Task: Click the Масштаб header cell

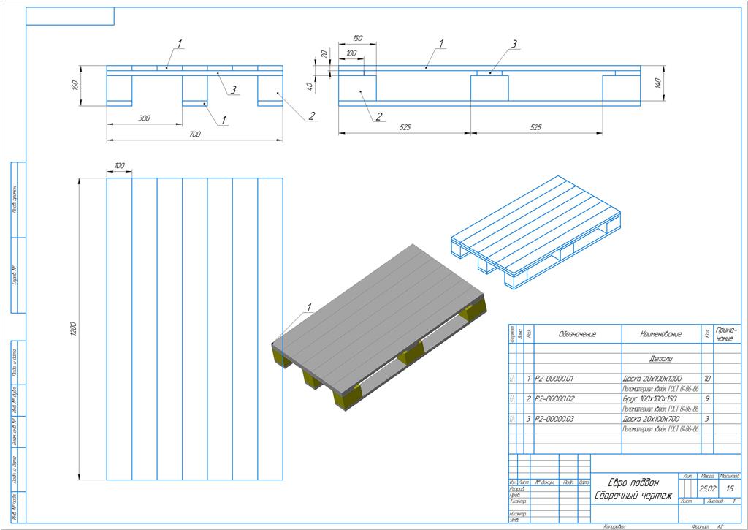Action: (730, 477)
